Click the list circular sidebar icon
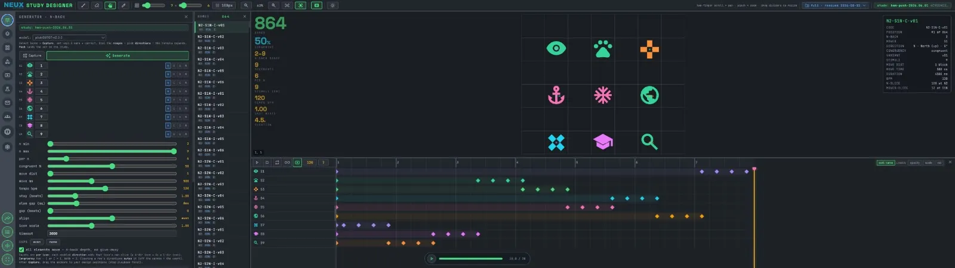The image size is (955, 268). point(7,232)
